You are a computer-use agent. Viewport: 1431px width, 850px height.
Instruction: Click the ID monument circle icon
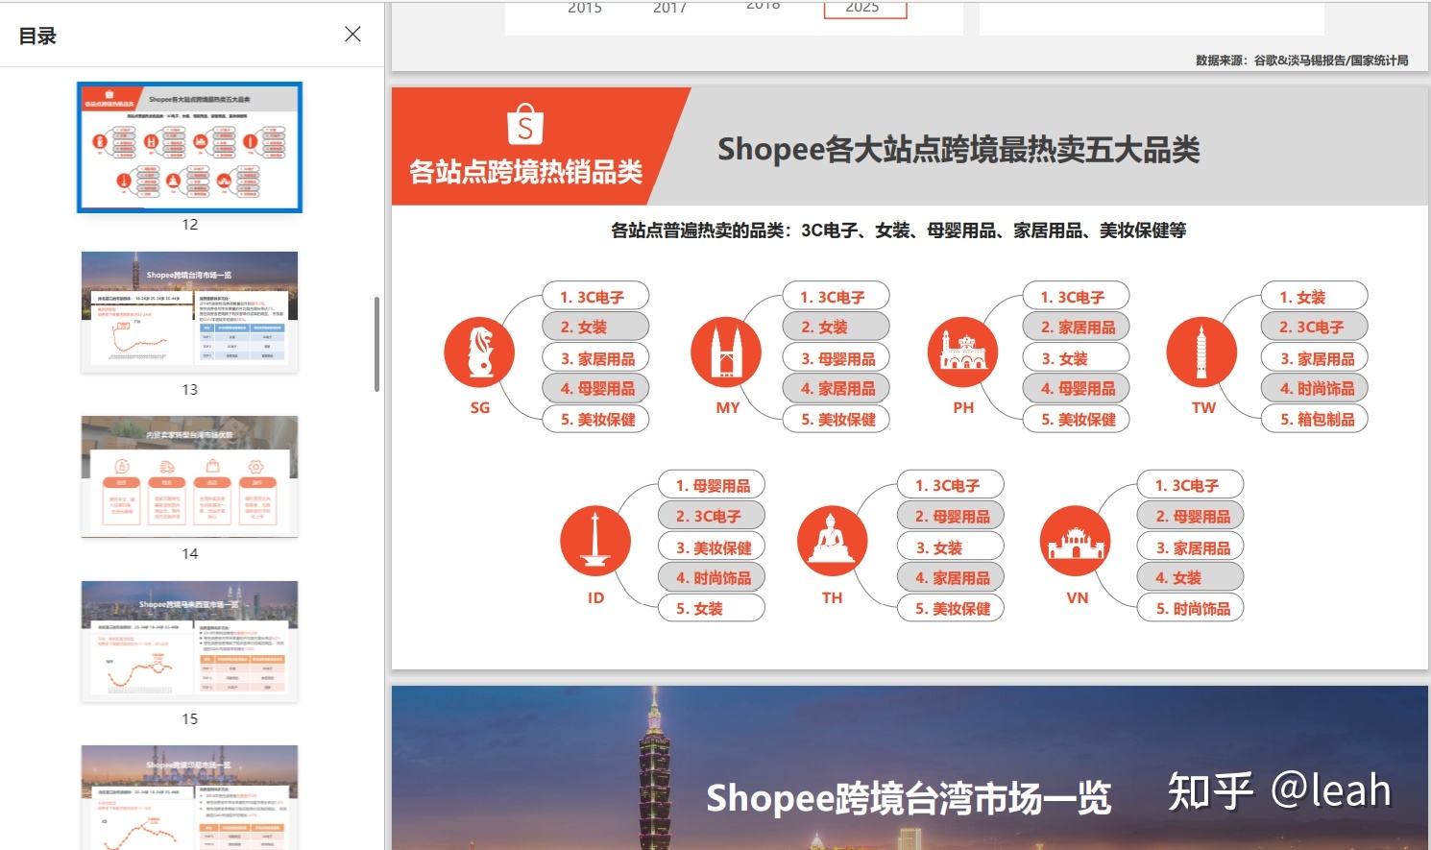pos(595,542)
